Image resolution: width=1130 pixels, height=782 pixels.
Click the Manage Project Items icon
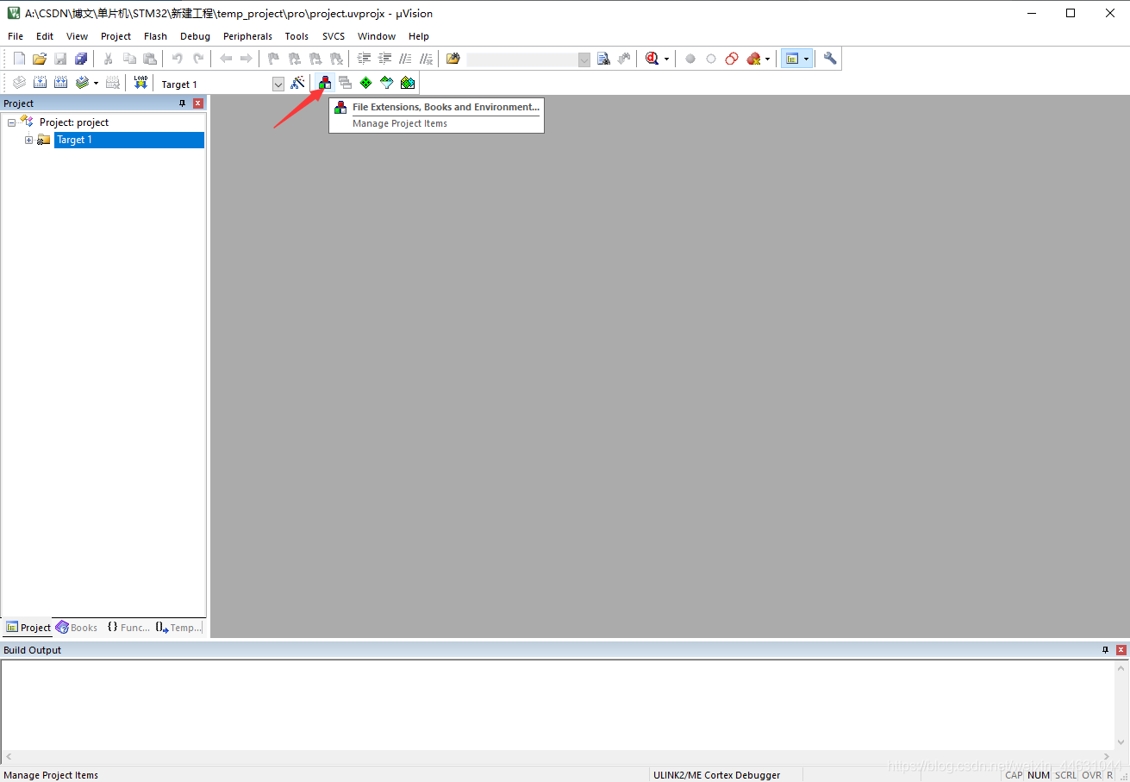coord(325,83)
